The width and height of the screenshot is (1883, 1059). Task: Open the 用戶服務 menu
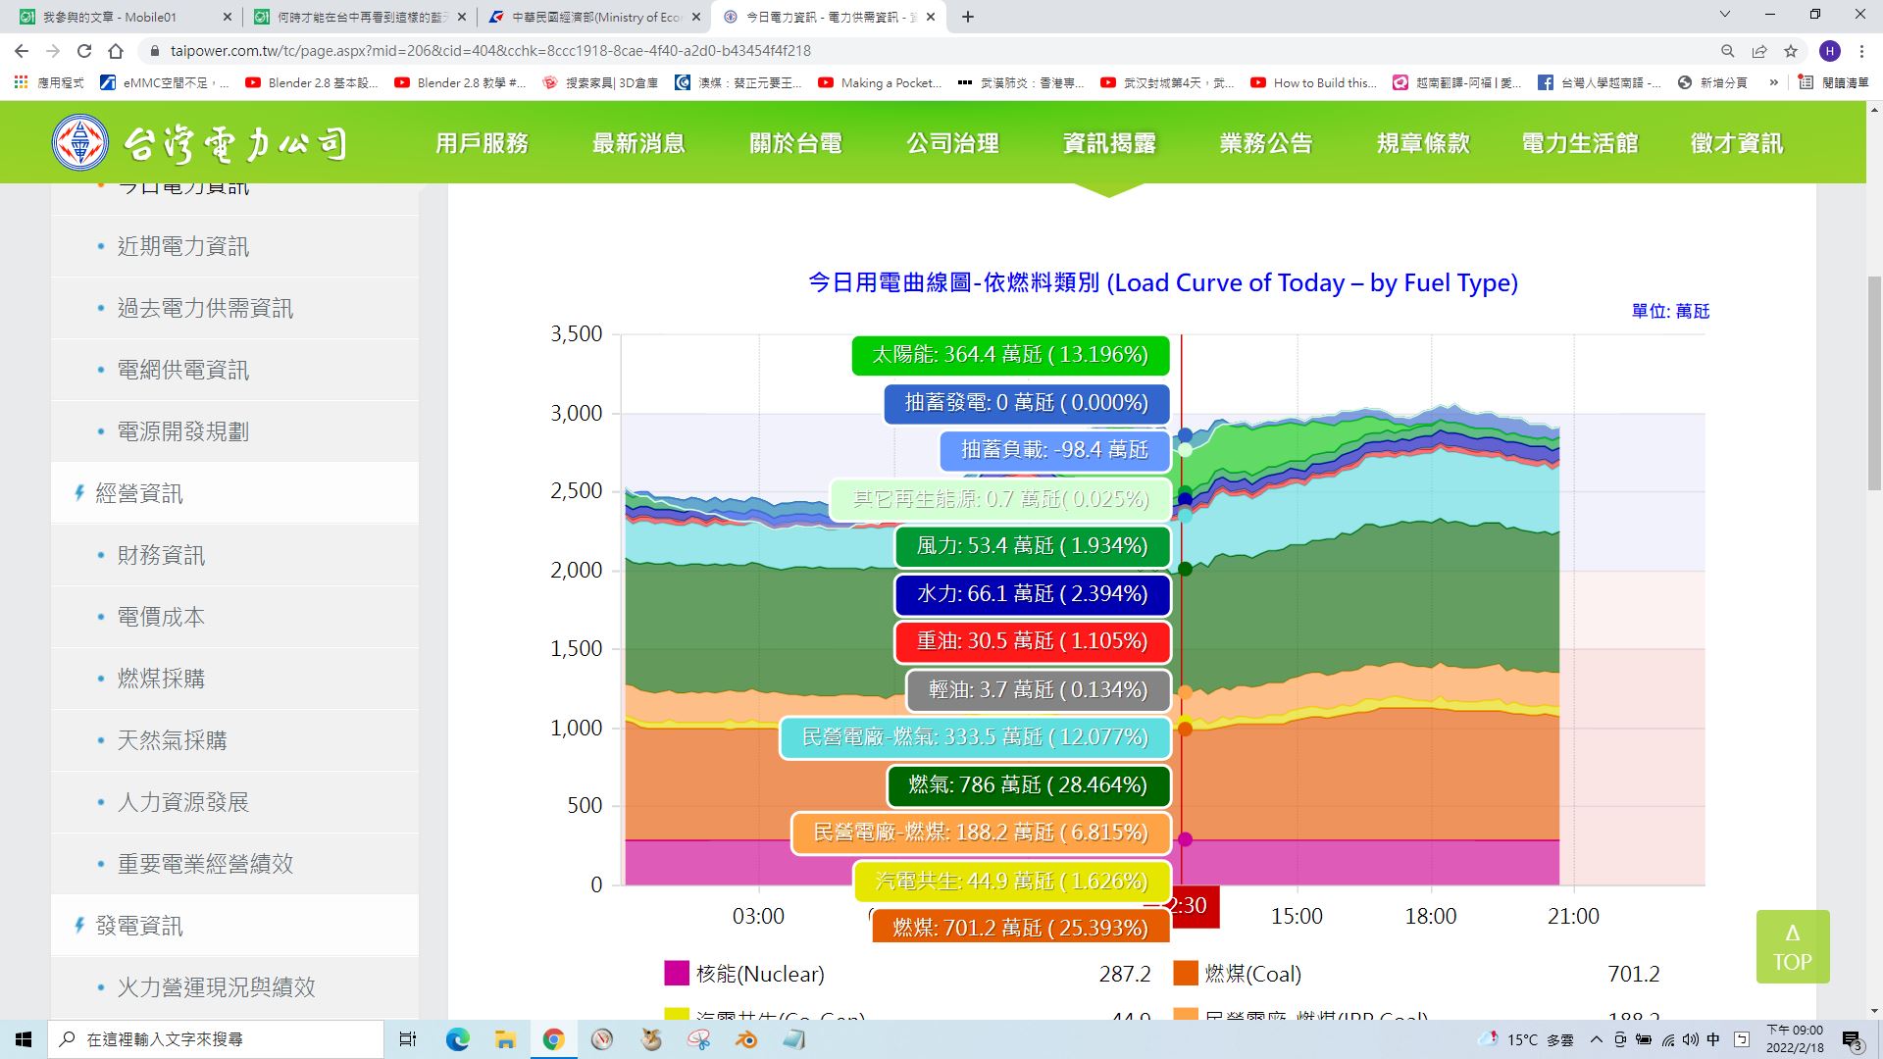pos(482,143)
